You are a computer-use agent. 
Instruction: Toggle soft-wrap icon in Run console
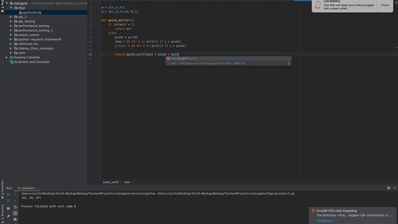(15, 207)
